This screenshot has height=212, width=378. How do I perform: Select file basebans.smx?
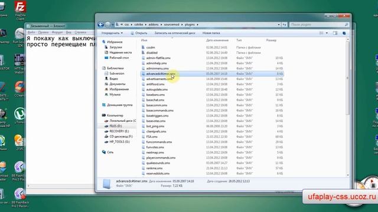coord(155,95)
